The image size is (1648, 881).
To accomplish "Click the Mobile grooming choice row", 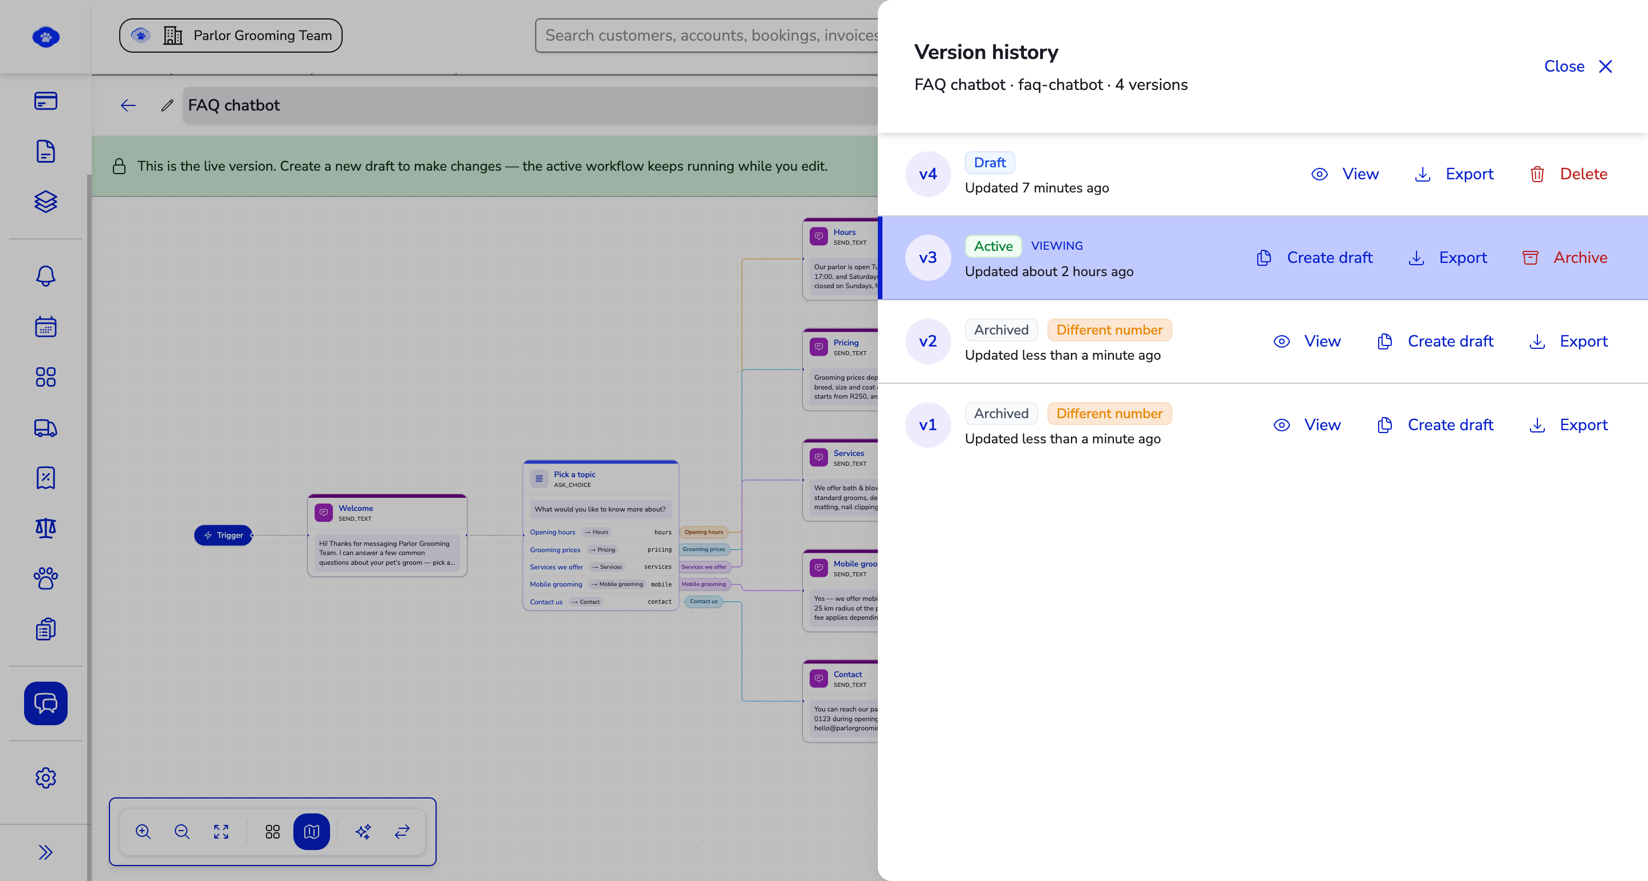I will [601, 584].
